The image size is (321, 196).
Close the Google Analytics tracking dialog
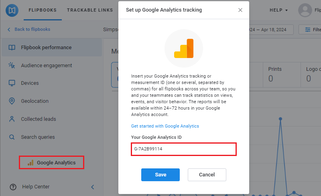[240, 10]
